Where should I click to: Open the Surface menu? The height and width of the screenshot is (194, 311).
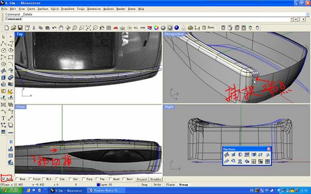(43, 9)
